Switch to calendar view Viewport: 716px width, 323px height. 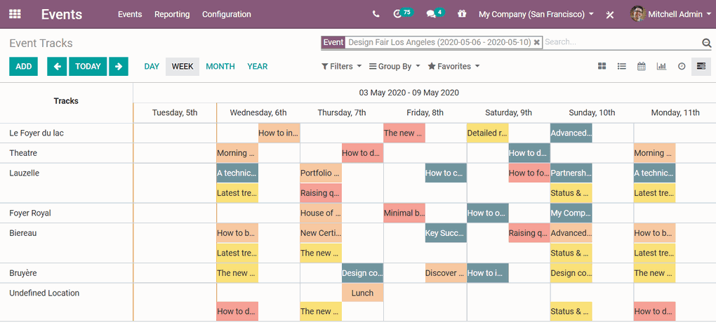(641, 67)
